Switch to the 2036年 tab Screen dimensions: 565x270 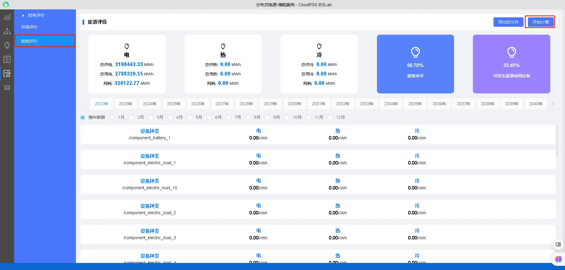pos(439,104)
